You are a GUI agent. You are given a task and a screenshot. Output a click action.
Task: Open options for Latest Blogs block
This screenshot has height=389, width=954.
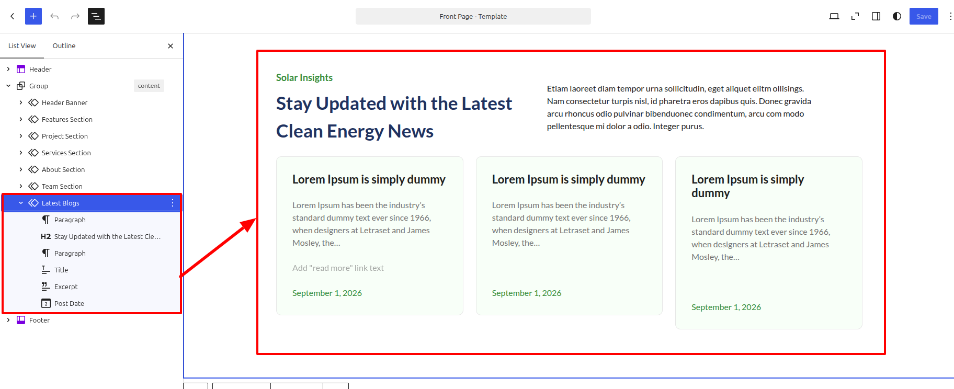pyautogui.click(x=173, y=203)
